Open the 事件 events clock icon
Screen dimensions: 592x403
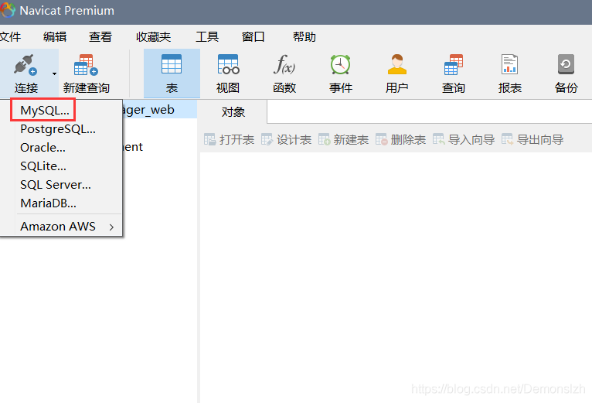pos(341,64)
